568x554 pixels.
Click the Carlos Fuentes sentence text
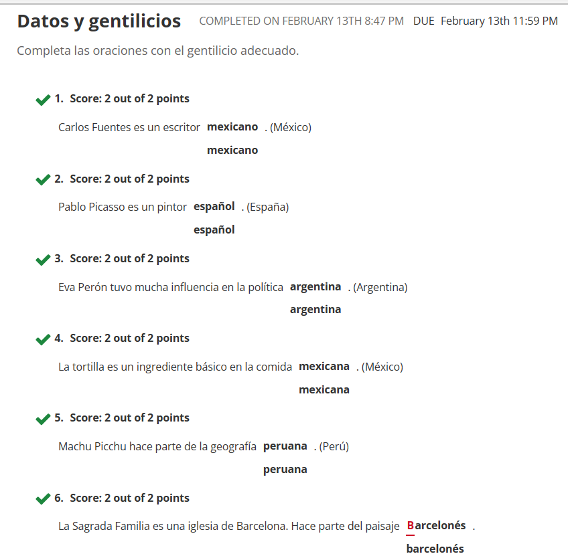tap(129, 127)
